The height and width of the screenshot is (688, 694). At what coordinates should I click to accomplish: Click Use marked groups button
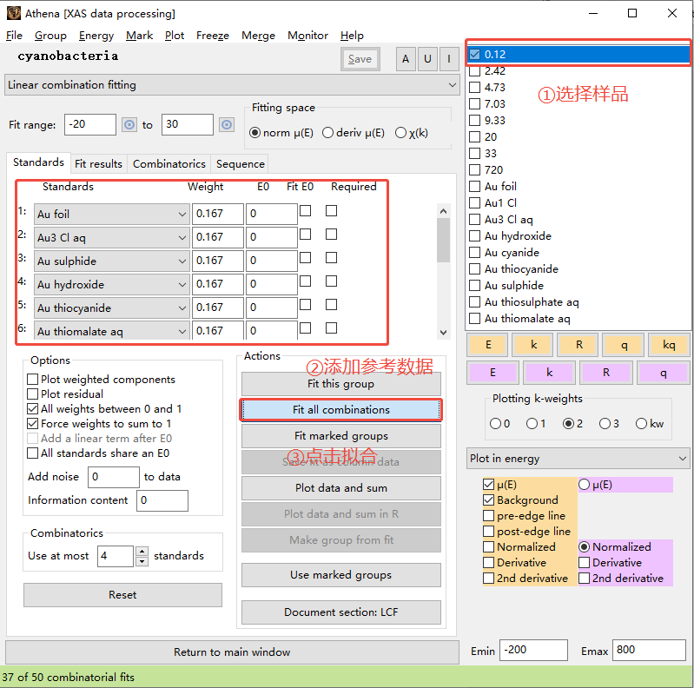[x=340, y=575]
